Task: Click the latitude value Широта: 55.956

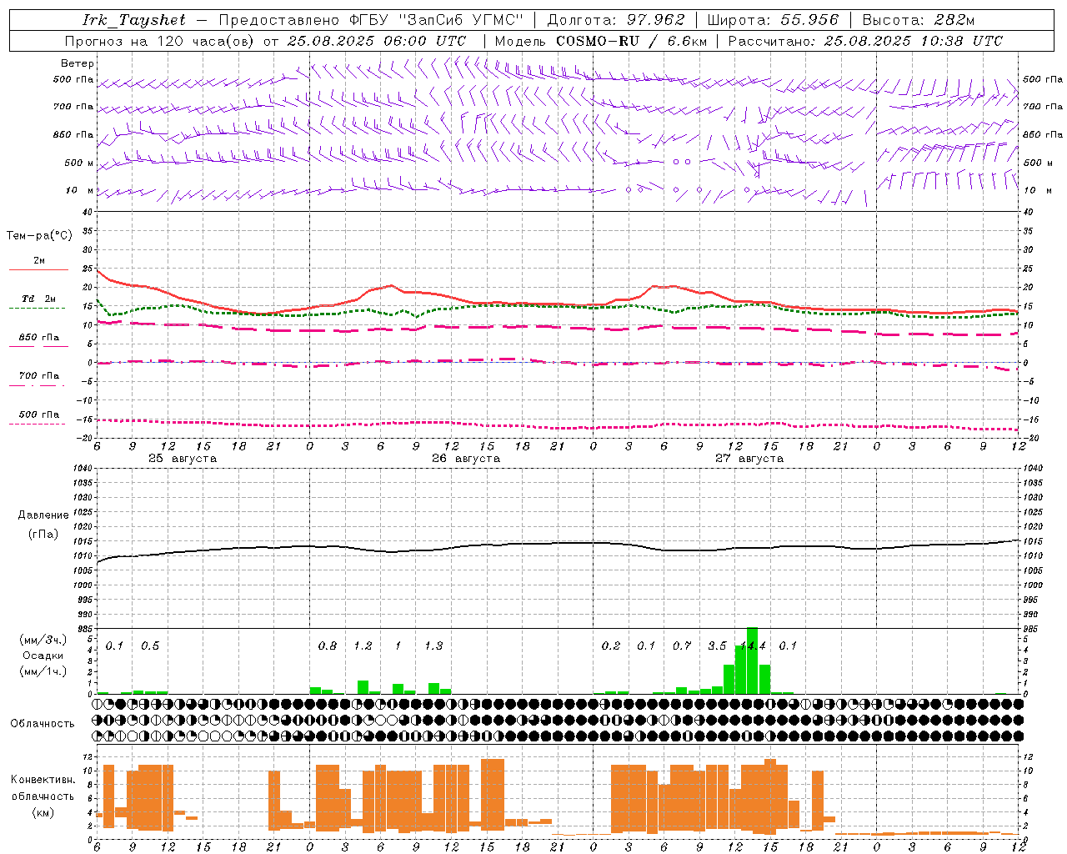Action: (773, 20)
